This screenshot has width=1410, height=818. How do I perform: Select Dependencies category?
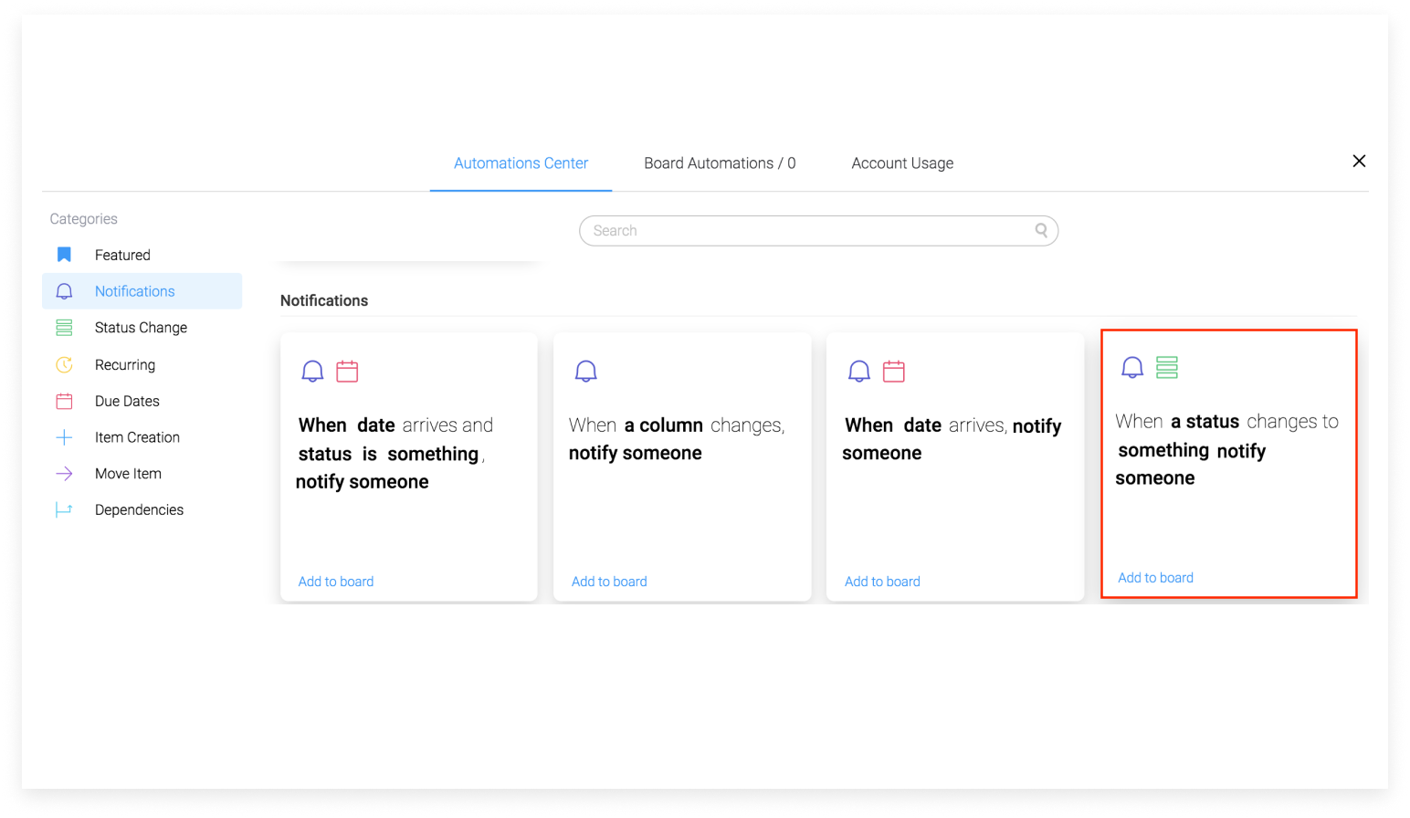coord(142,509)
